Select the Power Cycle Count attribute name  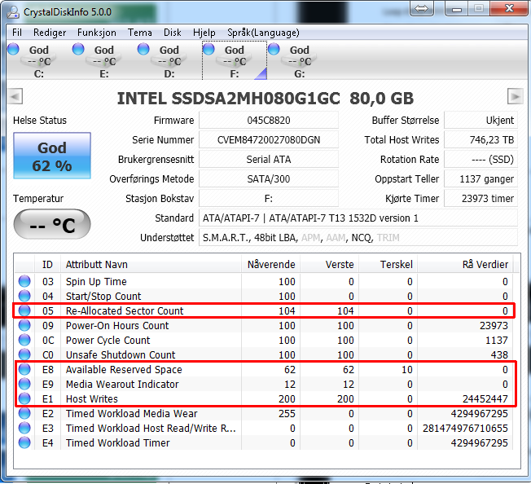pyautogui.click(x=108, y=340)
